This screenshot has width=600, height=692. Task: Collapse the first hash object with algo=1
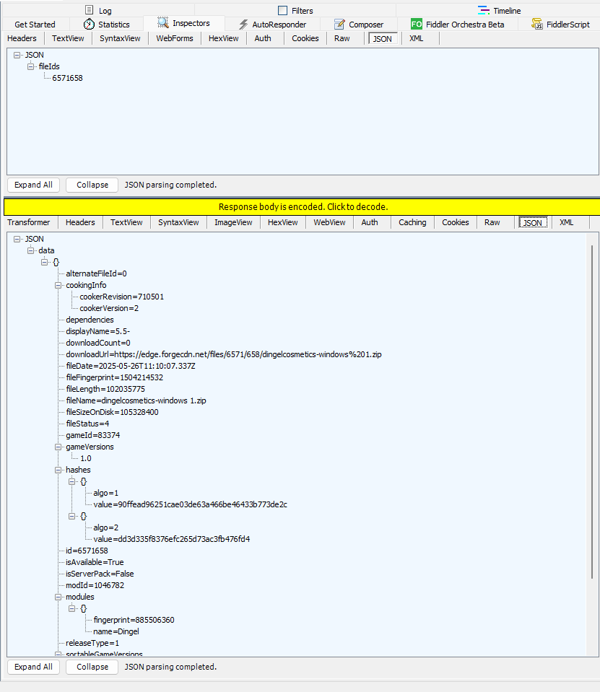pos(71,481)
